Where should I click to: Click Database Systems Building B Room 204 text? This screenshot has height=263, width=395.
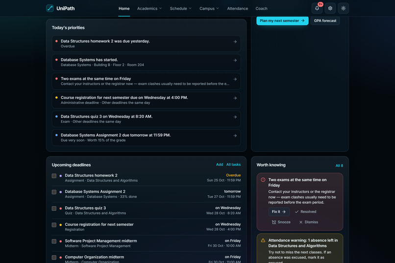click(x=102, y=65)
